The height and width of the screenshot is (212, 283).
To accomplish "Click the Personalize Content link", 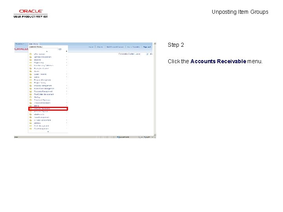I will [126, 54].
